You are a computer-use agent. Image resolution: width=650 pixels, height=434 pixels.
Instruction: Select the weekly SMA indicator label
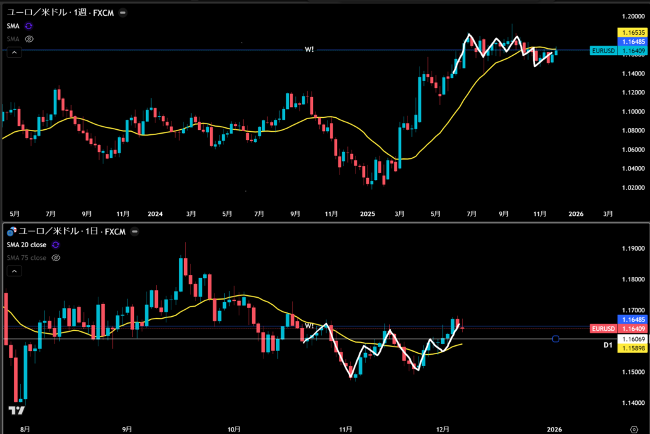pos(13,26)
